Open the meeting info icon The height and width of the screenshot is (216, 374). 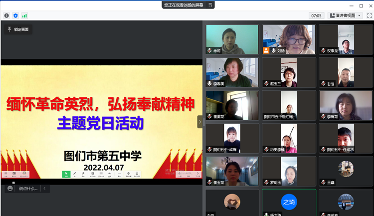coord(6,16)
